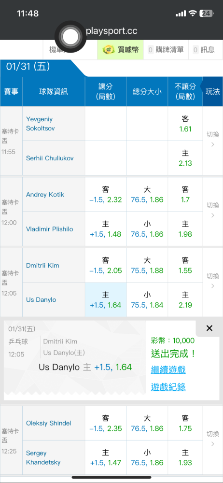Select Us Danylo 主 +1.5 handicap bet
The height and width of the screenshot is (483, 223).
coord(106,300)
